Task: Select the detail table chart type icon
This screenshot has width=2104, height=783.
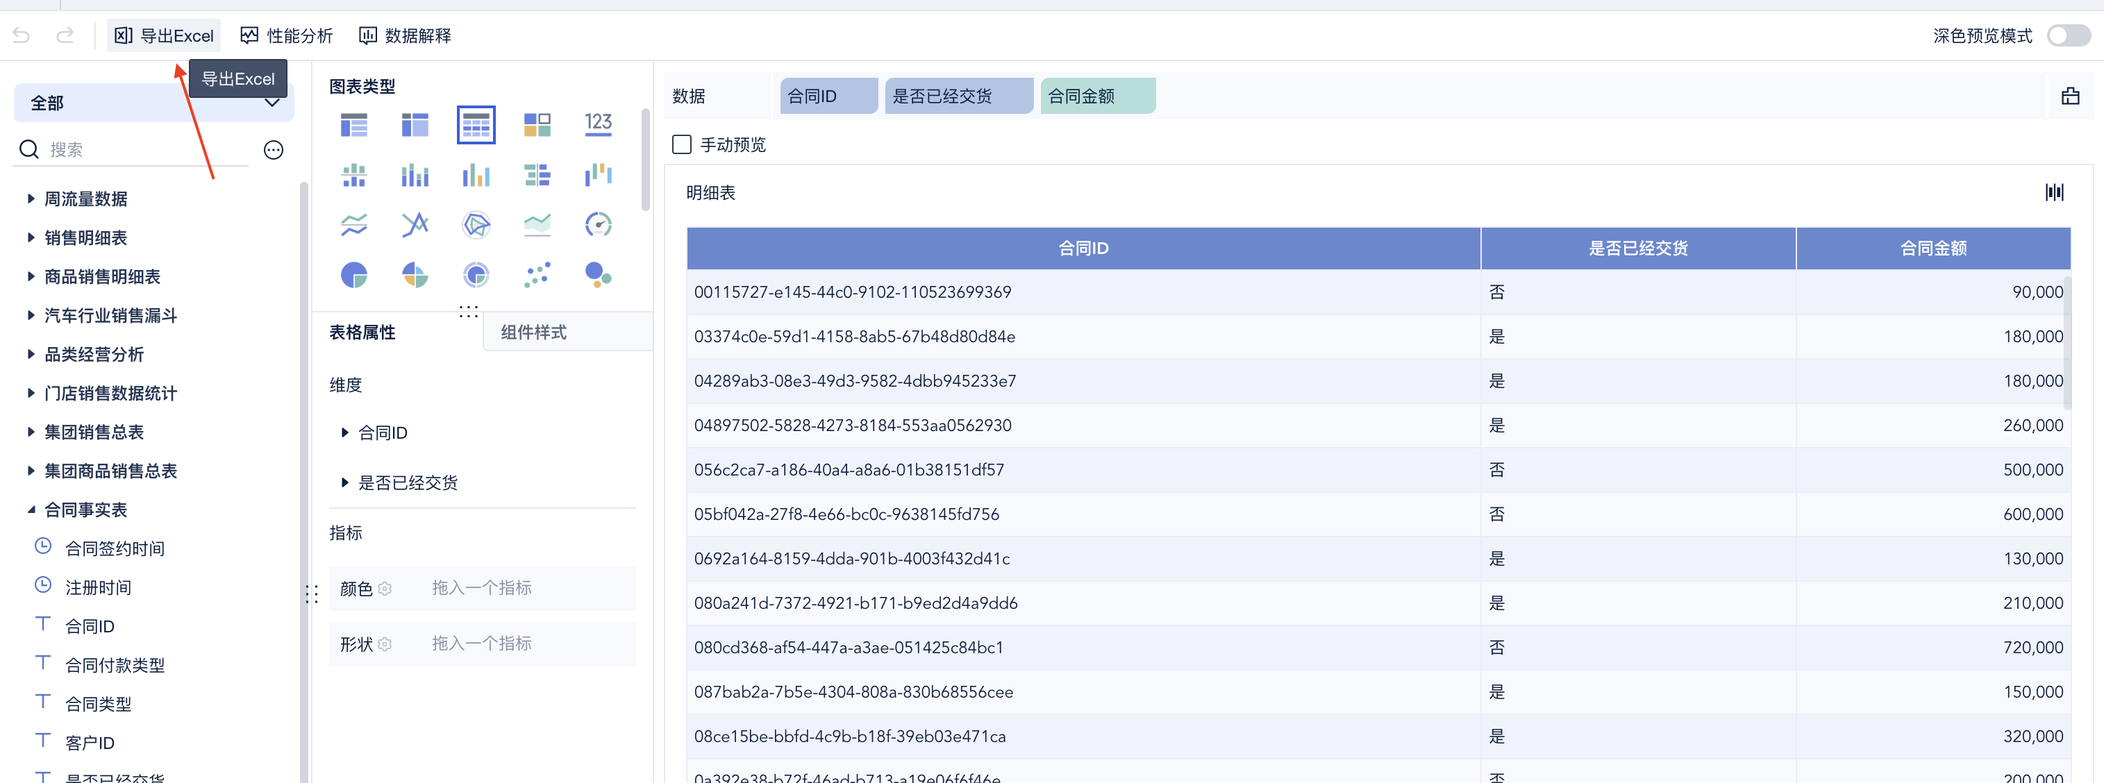Action: (476, 125)
